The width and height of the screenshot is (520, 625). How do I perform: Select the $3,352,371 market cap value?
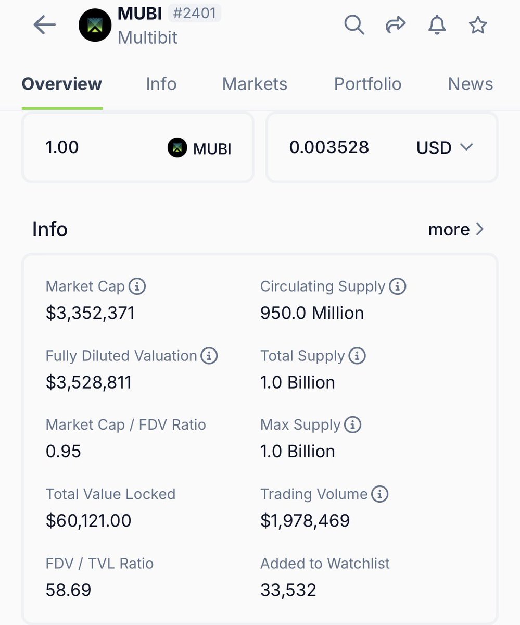pyautogui.click(x=91, y=313)
